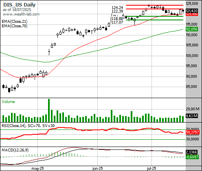202x171 pixels.
Task: Click the 90,000 price axis label
Action: 191,77
